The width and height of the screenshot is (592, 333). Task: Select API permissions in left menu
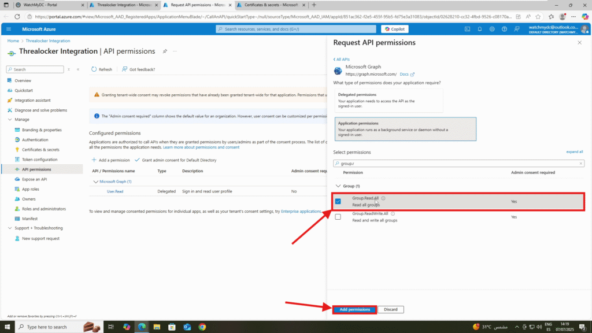tap(36, 169)
